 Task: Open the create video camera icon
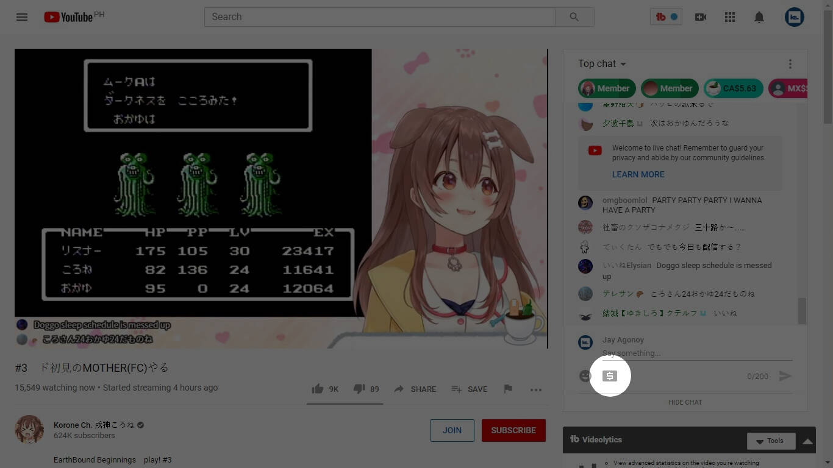[701, 17]
